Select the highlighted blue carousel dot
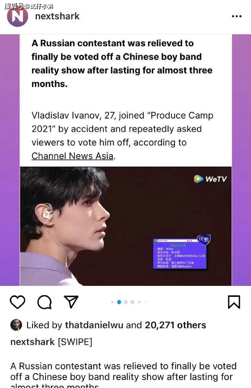This screenshot has width=251, height=388. coord(119,302)
